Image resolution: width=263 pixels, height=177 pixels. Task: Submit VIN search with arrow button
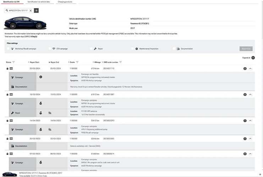(36, 11)
